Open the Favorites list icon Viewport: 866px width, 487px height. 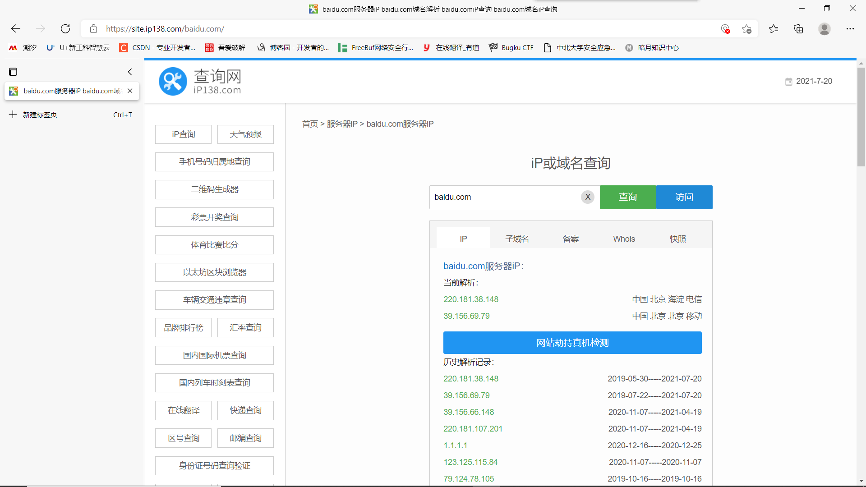coord(774,29)
